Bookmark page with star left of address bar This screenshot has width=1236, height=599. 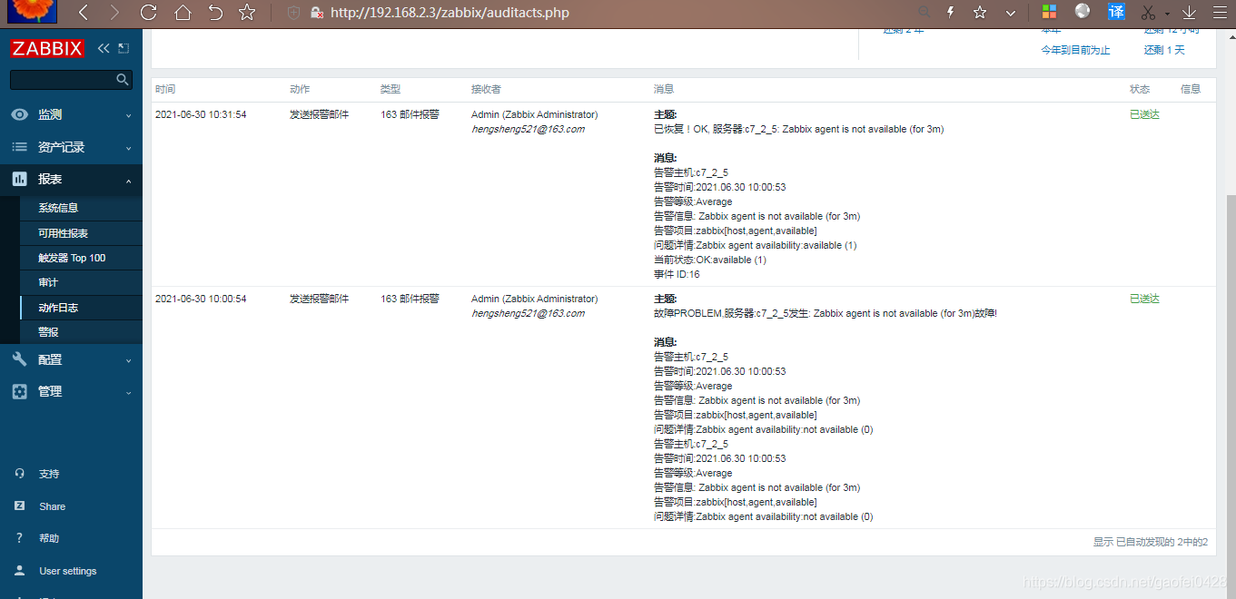tap(247, 13)
